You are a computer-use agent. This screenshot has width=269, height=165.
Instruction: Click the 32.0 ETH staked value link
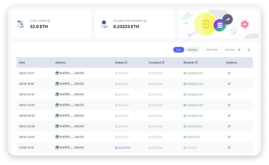click(122, 148)
